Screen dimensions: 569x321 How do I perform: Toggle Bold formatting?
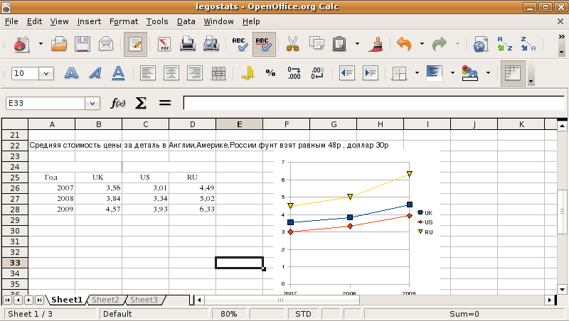pyautogui.click(x=72, y=74)
